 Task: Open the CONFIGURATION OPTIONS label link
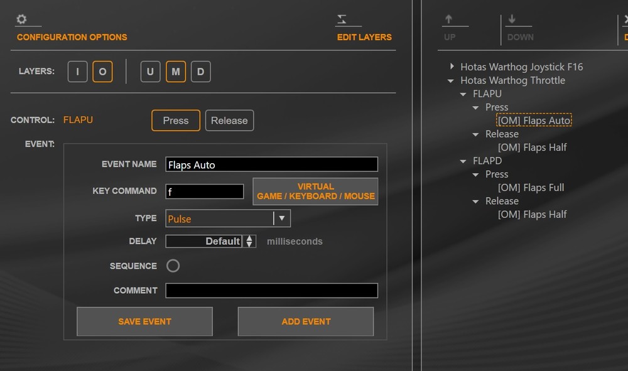[x=72, y=37]
